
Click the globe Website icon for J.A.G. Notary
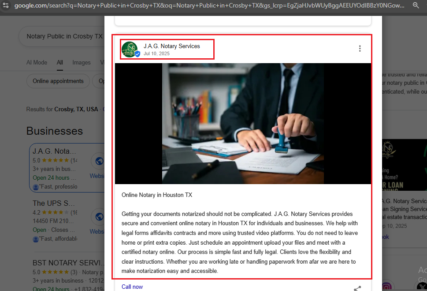click(x=100, y=161)
